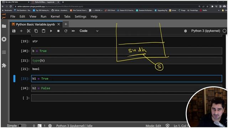Open the Settings menu
The height and width of the screenshot is (128, 228).
coord(81,17)
